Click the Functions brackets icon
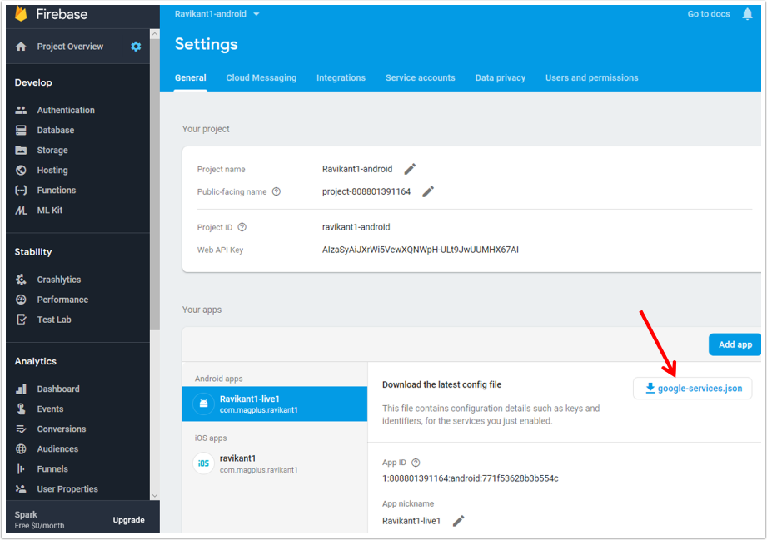767x540 pixels. 21,190
